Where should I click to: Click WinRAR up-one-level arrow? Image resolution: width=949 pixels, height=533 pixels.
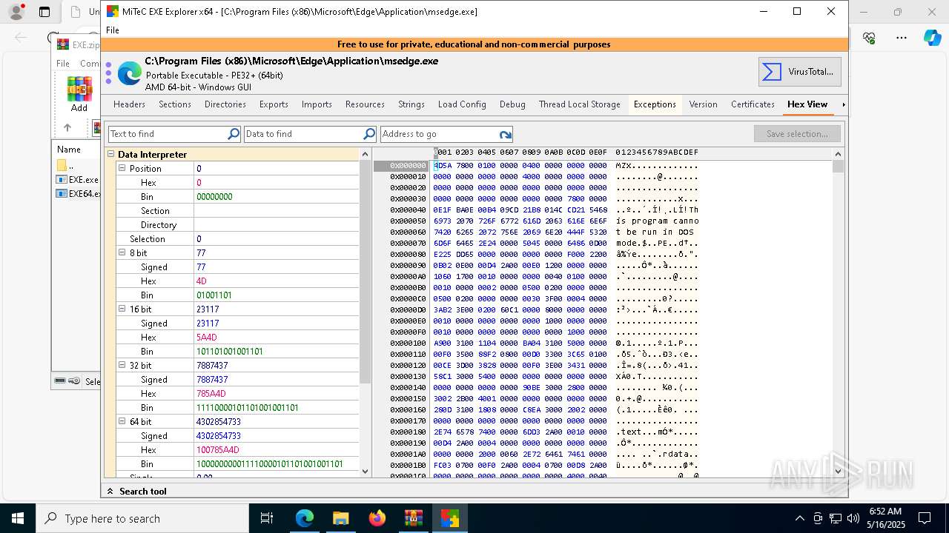coord(67,127)
